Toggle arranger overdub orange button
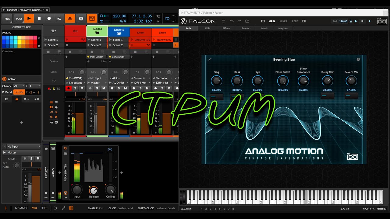 tap(70, 19)
